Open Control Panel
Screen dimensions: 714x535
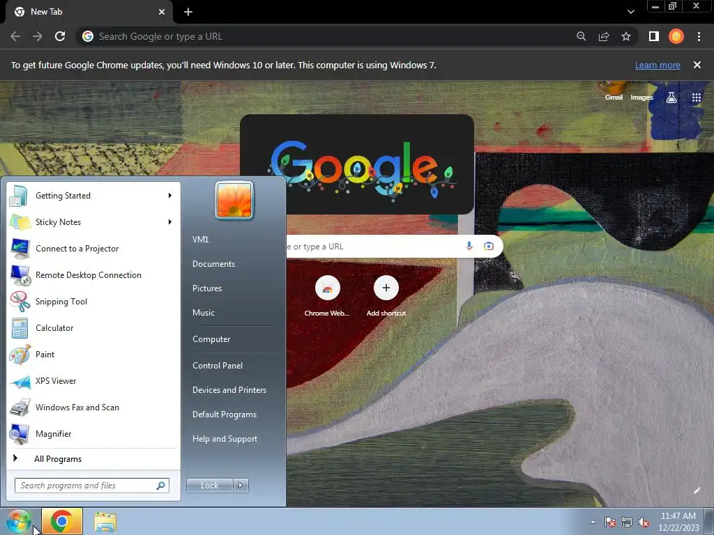coord(218,366)
